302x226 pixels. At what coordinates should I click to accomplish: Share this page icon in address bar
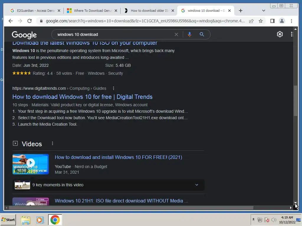(251, 21)
